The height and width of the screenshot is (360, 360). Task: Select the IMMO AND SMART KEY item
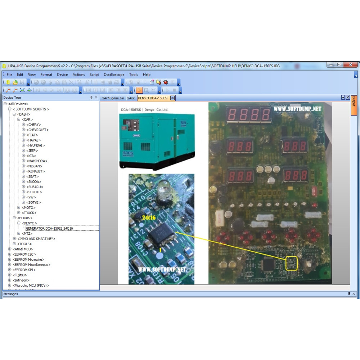(x=36, y=239)
